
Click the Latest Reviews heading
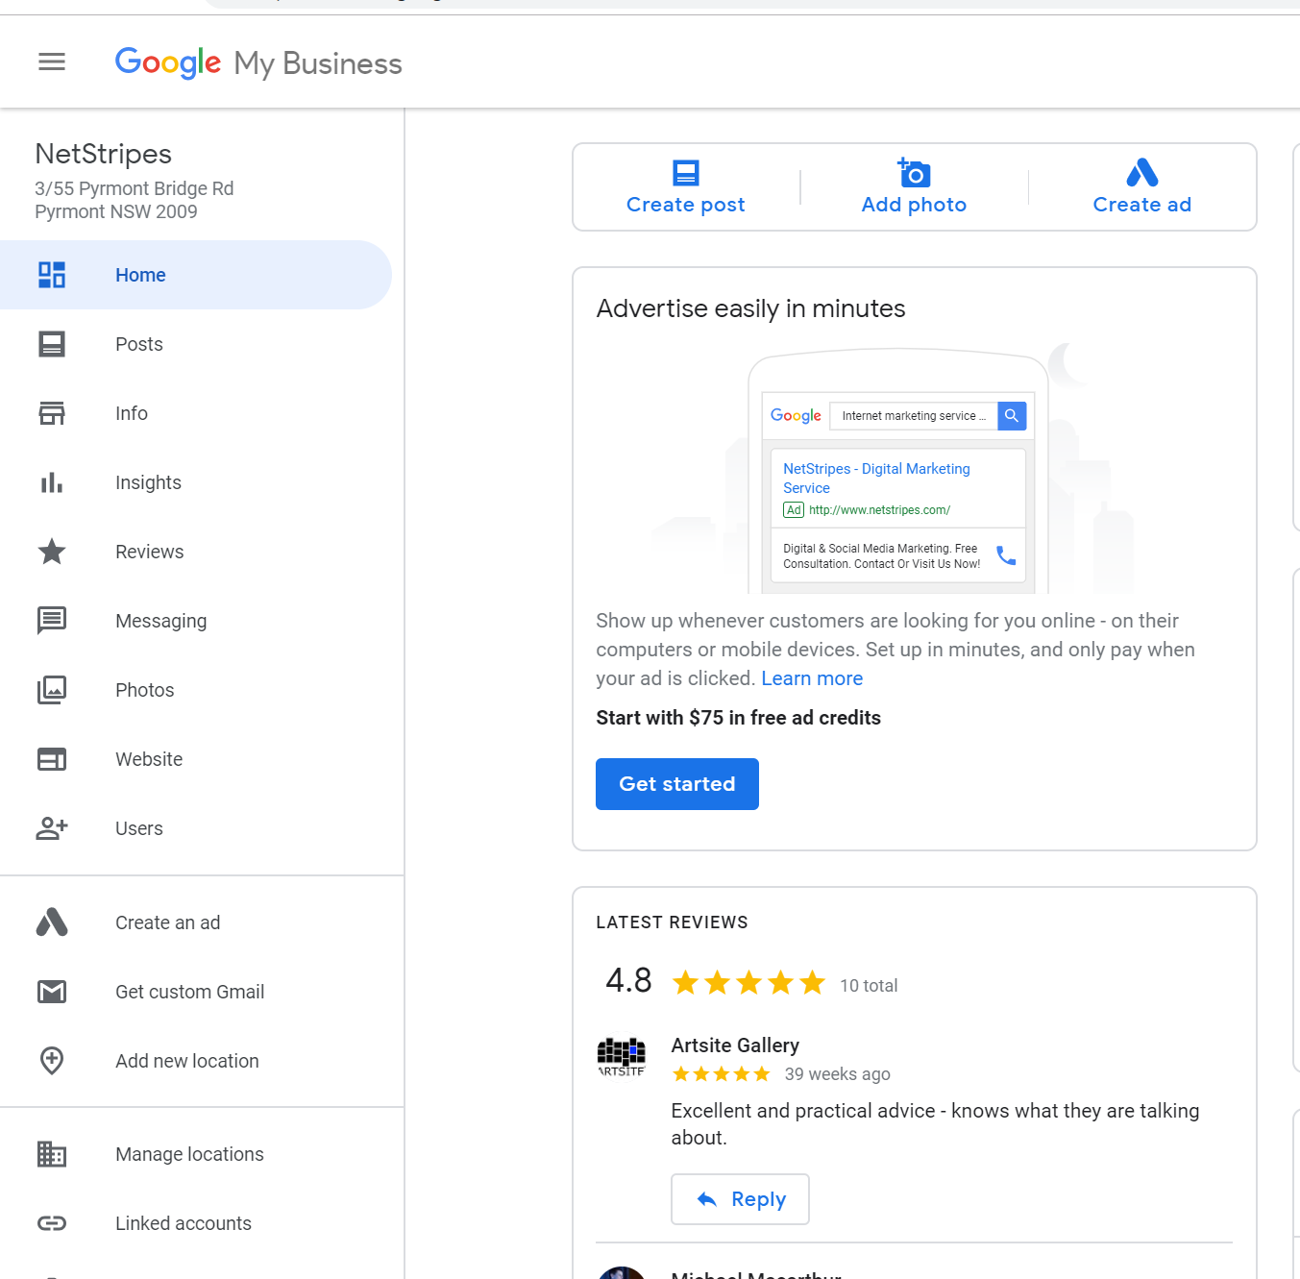pyautogui.click(x=672, y=922)
